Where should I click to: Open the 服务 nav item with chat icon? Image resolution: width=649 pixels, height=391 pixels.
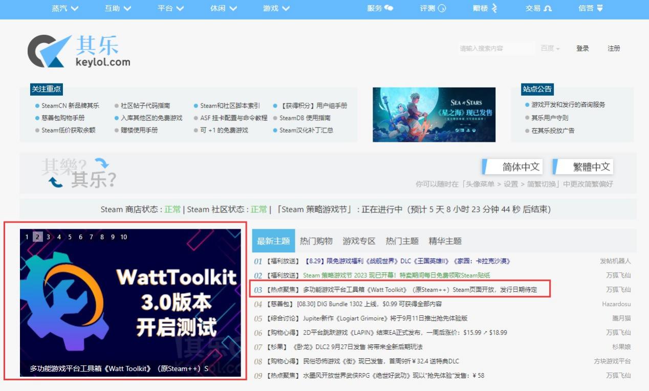point(380,8)
